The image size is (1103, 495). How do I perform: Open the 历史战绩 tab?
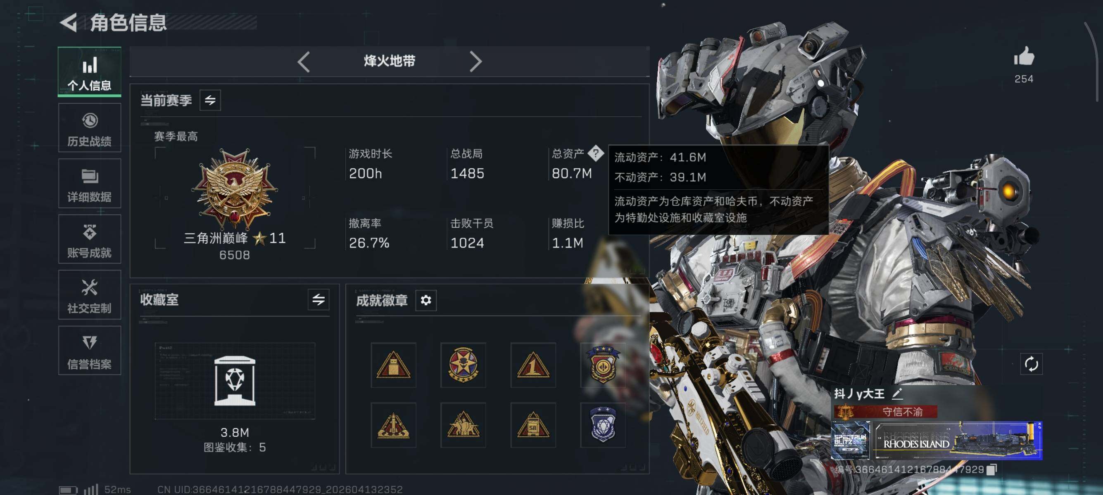click(x=90, y=128)
